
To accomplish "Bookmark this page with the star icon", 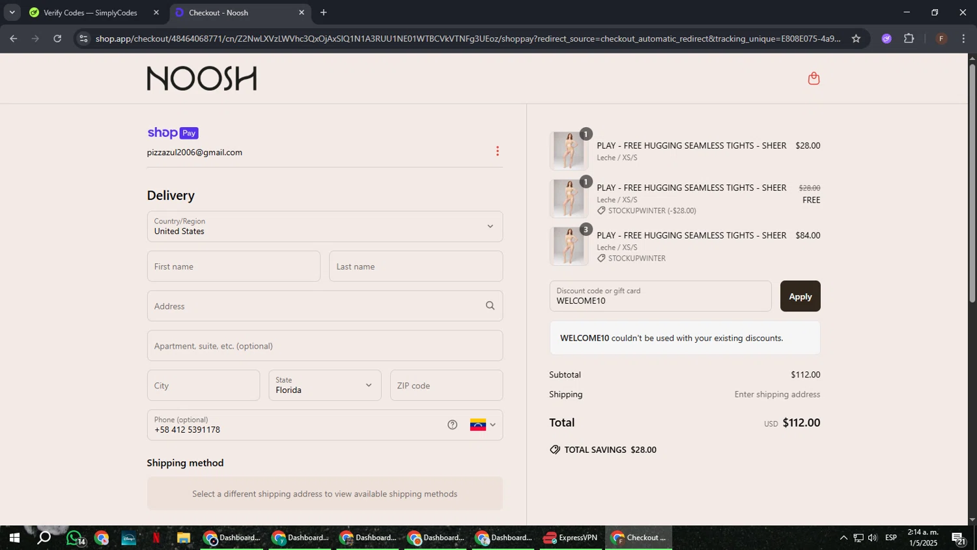I will (x=856, y=38).
